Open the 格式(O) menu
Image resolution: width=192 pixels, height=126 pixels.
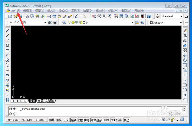pyautogui.click(x=63, y=10)
